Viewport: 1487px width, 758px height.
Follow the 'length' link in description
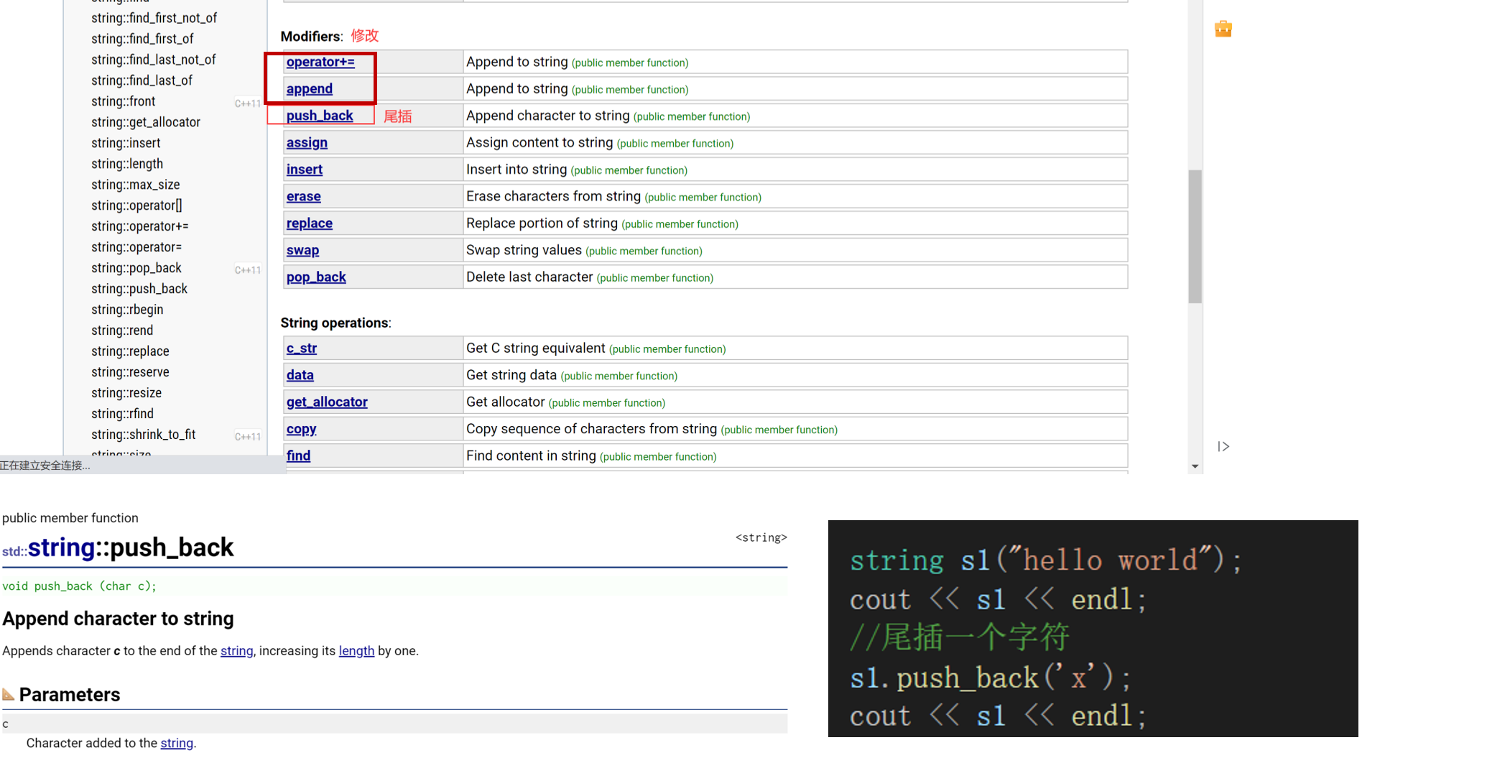pyautogui.click(x=356, y=651)
